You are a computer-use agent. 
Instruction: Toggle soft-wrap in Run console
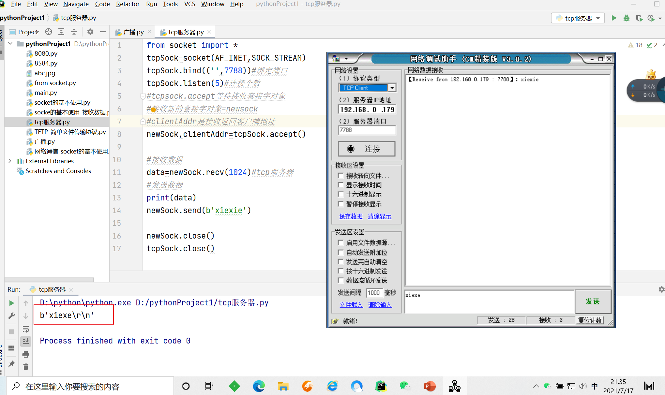tap(26, 329)
